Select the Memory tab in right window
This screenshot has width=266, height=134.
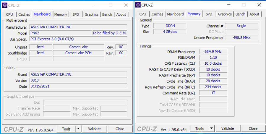coord(194,14)
